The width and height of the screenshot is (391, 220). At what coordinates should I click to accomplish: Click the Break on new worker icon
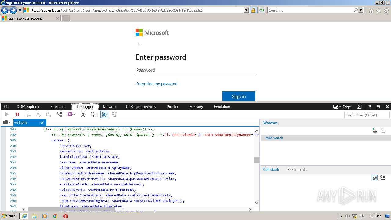click(x=59, y=114)
